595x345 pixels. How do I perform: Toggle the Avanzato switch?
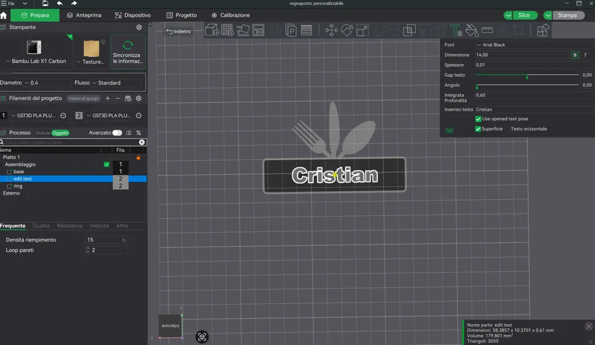pos(117,133)
